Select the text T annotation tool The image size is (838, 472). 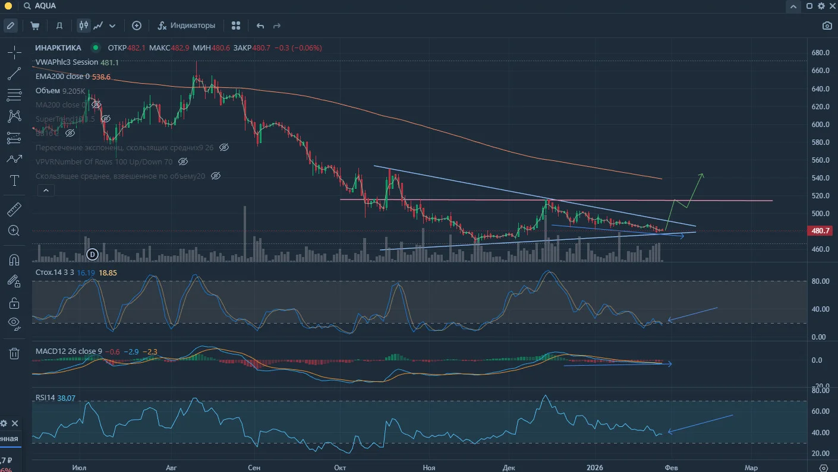[x=14, y=180]
